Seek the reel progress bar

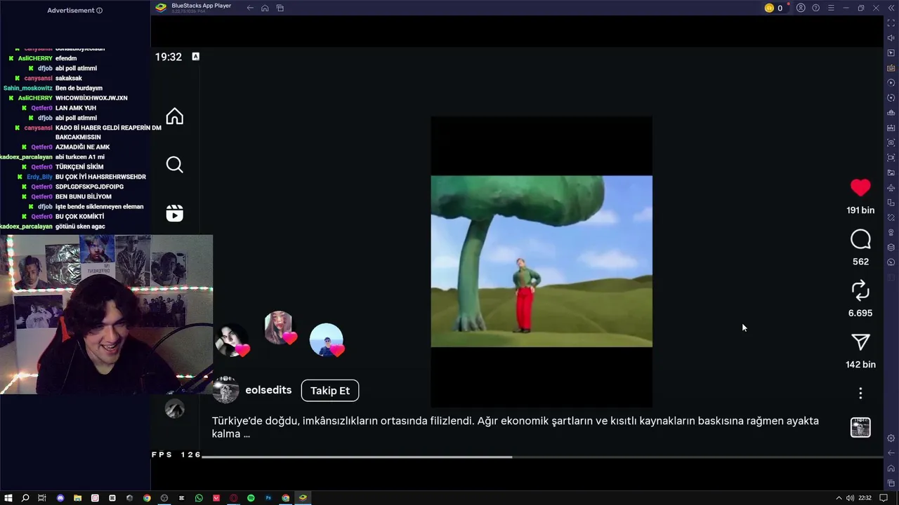point(541,457)
